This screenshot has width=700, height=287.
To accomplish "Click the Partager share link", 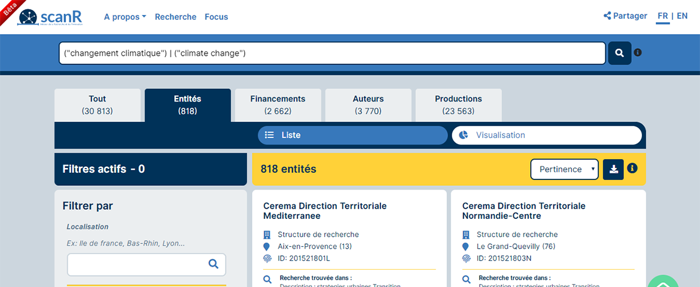I will 625,16.
